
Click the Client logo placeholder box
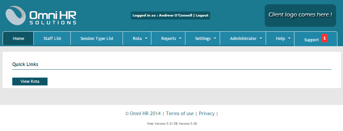click(300, 16)
